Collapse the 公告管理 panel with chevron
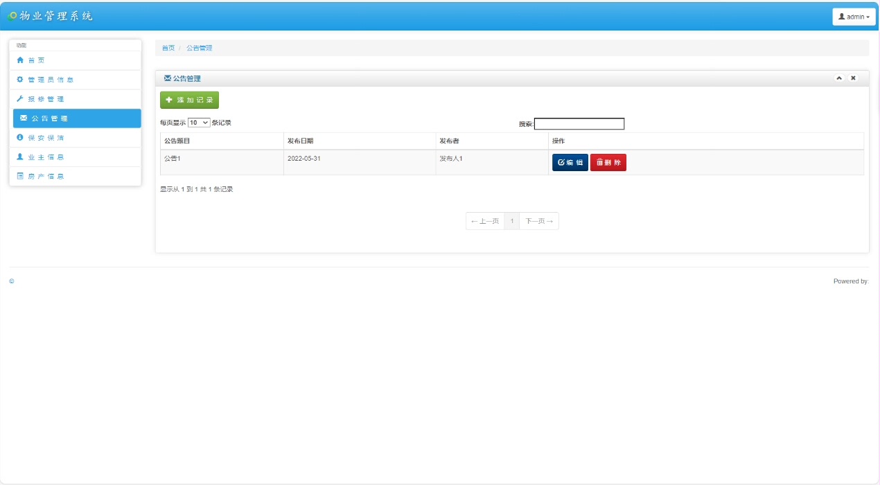This screenshot has width=880, height=485. tap(839, 78)
